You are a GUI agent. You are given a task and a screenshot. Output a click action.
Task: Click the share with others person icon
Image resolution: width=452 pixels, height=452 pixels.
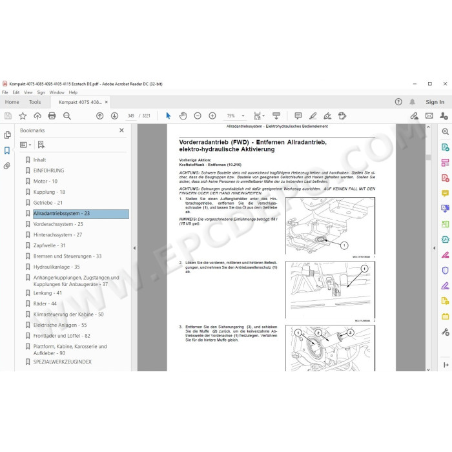coord(444,116)
